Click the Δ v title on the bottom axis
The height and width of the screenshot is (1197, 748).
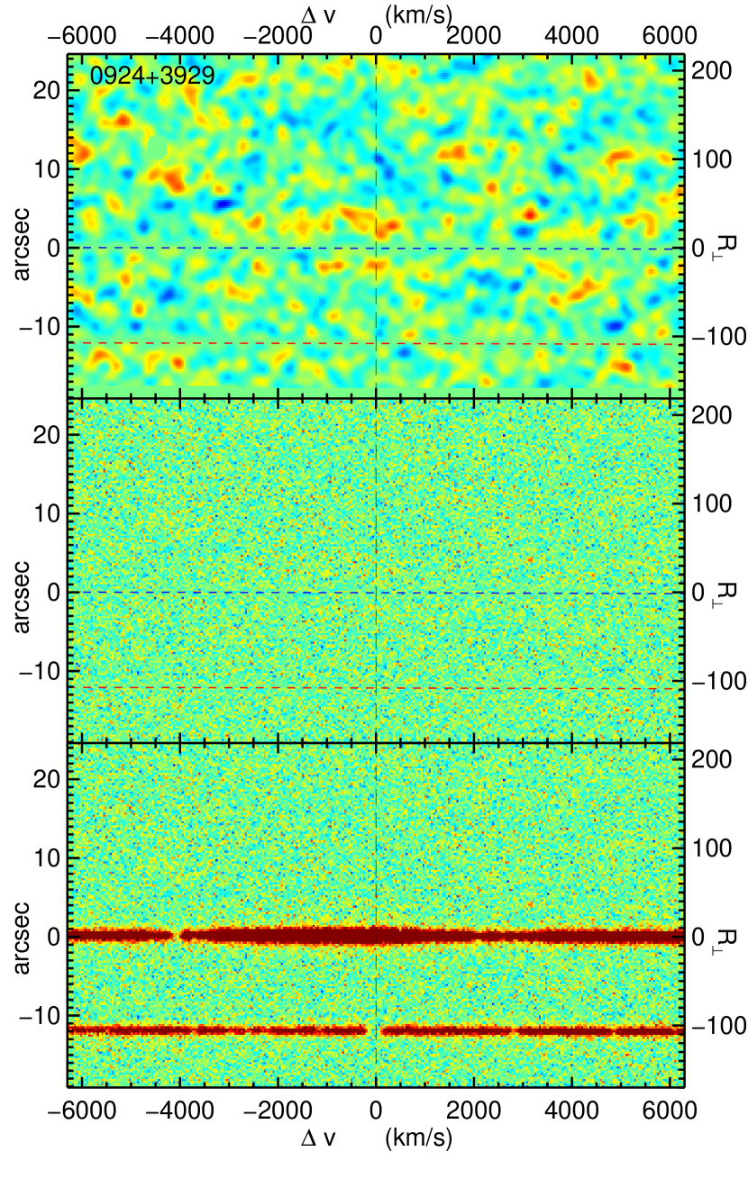tap(319, 1138)
